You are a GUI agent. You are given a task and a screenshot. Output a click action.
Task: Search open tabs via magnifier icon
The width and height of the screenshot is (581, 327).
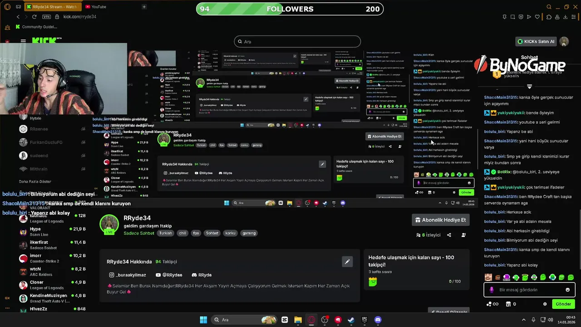tap(549, 7)
